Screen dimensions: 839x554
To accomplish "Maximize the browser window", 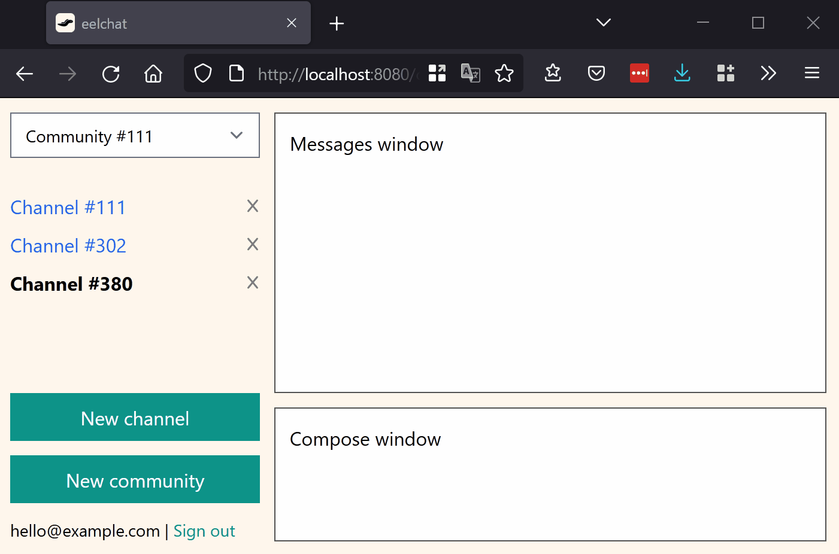I will click(758, 23).
